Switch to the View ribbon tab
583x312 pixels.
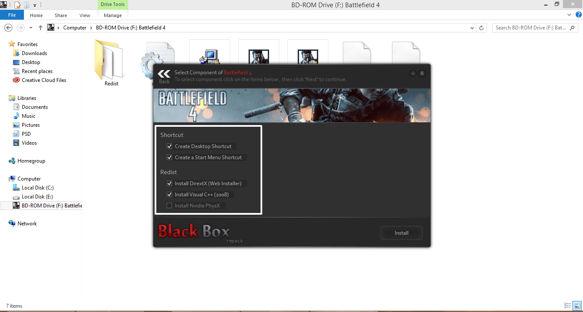click(85, 15)
